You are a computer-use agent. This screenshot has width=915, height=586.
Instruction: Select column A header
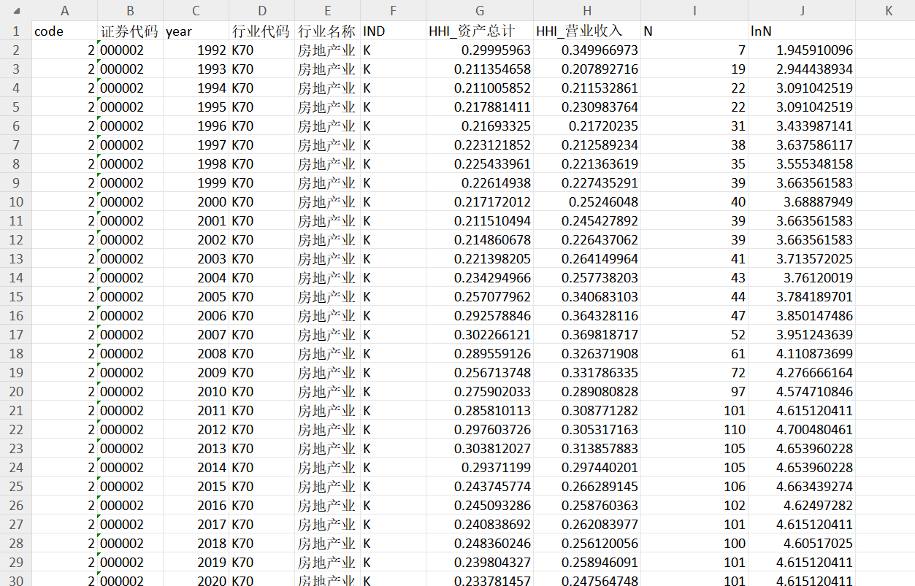pyautogui.click(x=64, y=10)
